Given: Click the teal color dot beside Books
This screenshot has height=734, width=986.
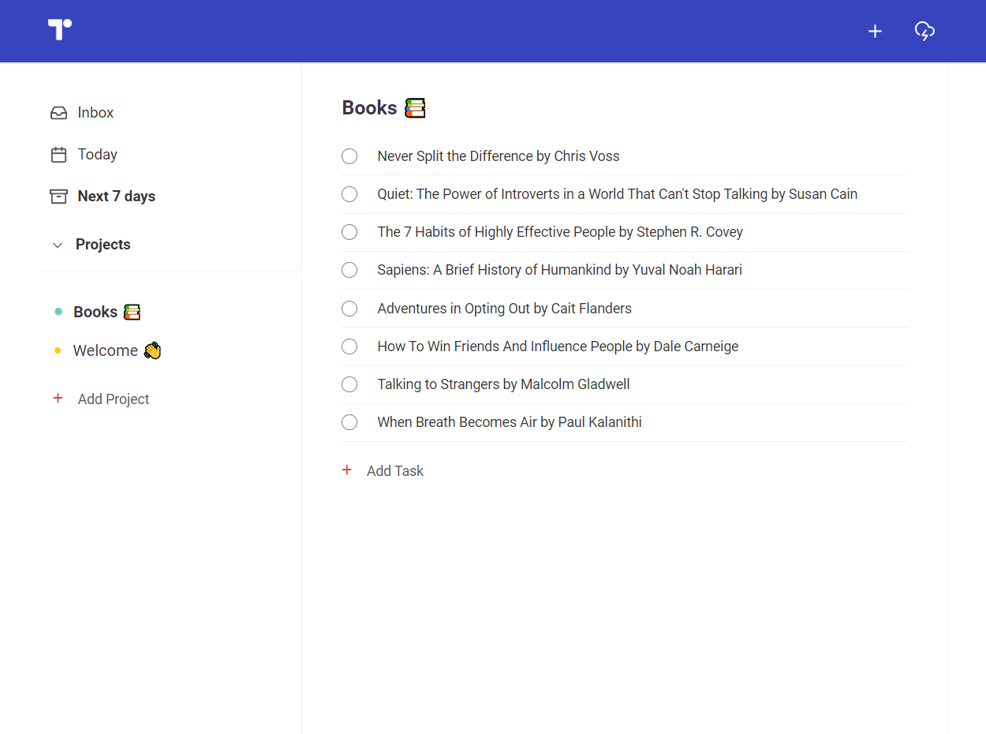Looking at the screenshot, I should coord(58,312).
